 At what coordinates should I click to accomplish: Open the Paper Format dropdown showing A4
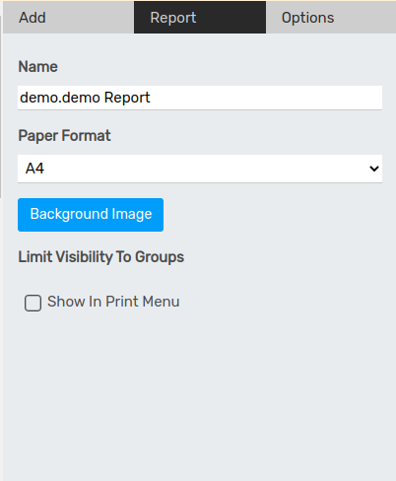pyautogui.click(x=200, y=169)
